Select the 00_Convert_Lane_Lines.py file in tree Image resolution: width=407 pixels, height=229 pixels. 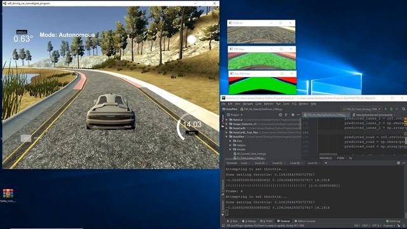click(250, 154)
